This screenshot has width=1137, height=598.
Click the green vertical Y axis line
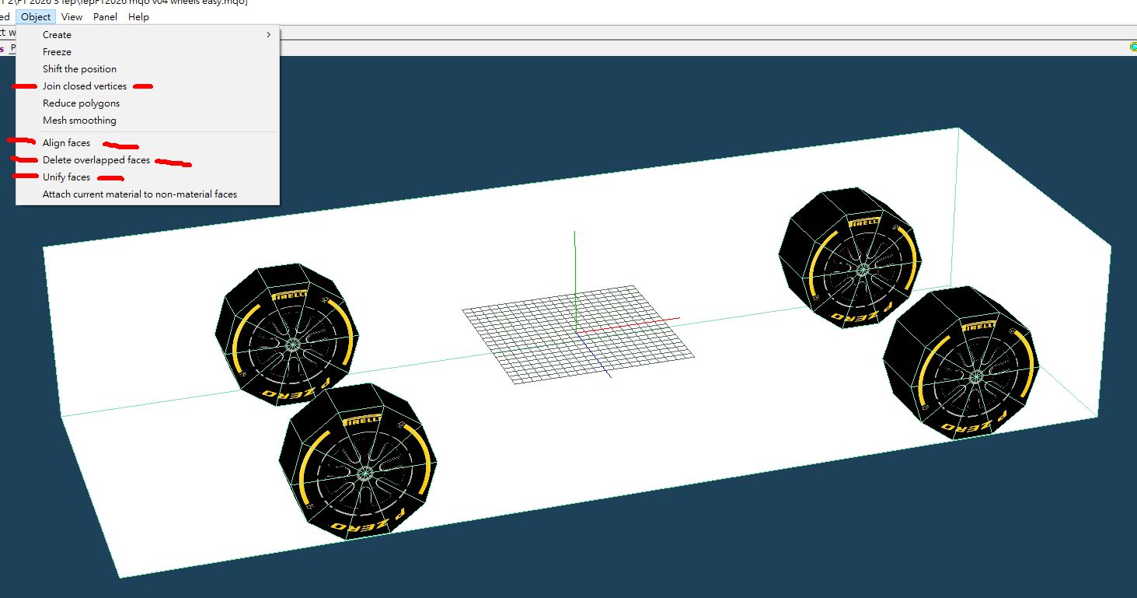pyautogui.click(x=574, y=272)
